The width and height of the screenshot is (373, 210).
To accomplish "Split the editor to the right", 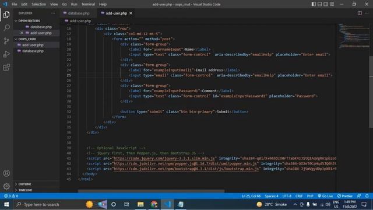I will click(360, 13).
